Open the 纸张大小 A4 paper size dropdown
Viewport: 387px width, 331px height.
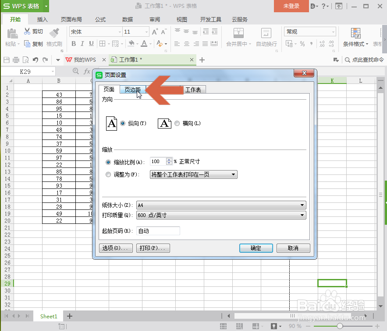click(x=302, y=205)
